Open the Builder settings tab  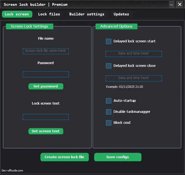[x=87, y=14]
